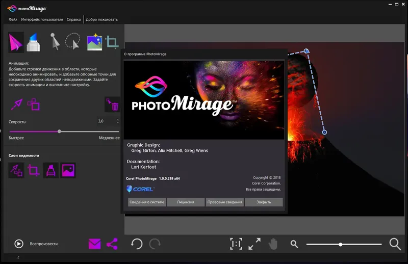
Task: Open the Добро пожаловать tab
Action: [101, 19]
